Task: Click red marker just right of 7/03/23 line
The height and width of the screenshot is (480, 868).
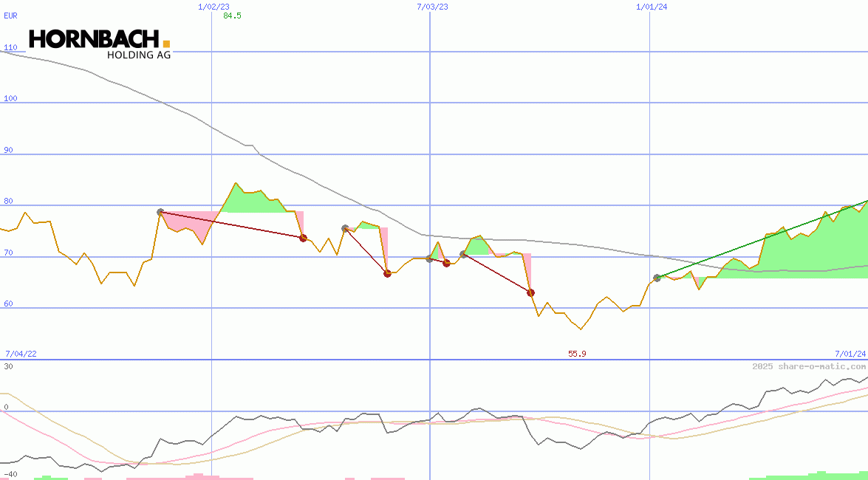Action: click(x=447, y=263)
